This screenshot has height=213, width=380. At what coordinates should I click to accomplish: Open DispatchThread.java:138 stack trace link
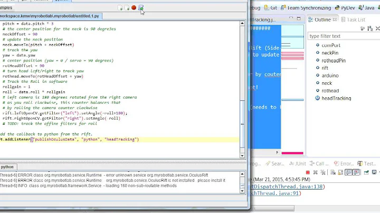pos(287,187)
